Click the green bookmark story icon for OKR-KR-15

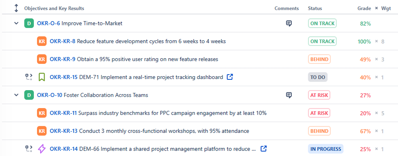[41, 77]
